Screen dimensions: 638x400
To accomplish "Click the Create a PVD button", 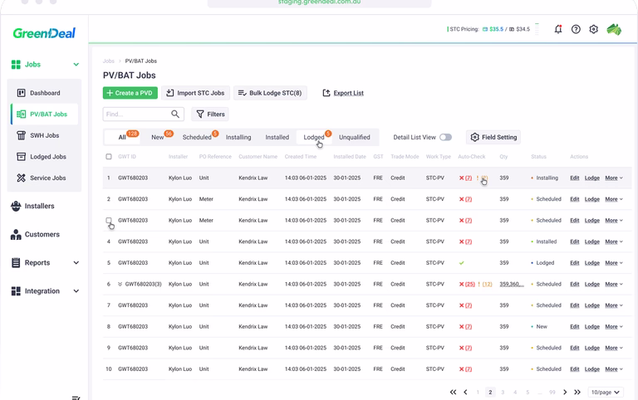I will [129, 93].
